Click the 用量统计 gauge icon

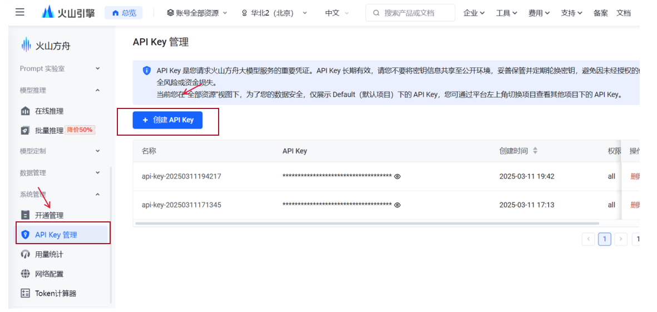[x=25, y=254]
